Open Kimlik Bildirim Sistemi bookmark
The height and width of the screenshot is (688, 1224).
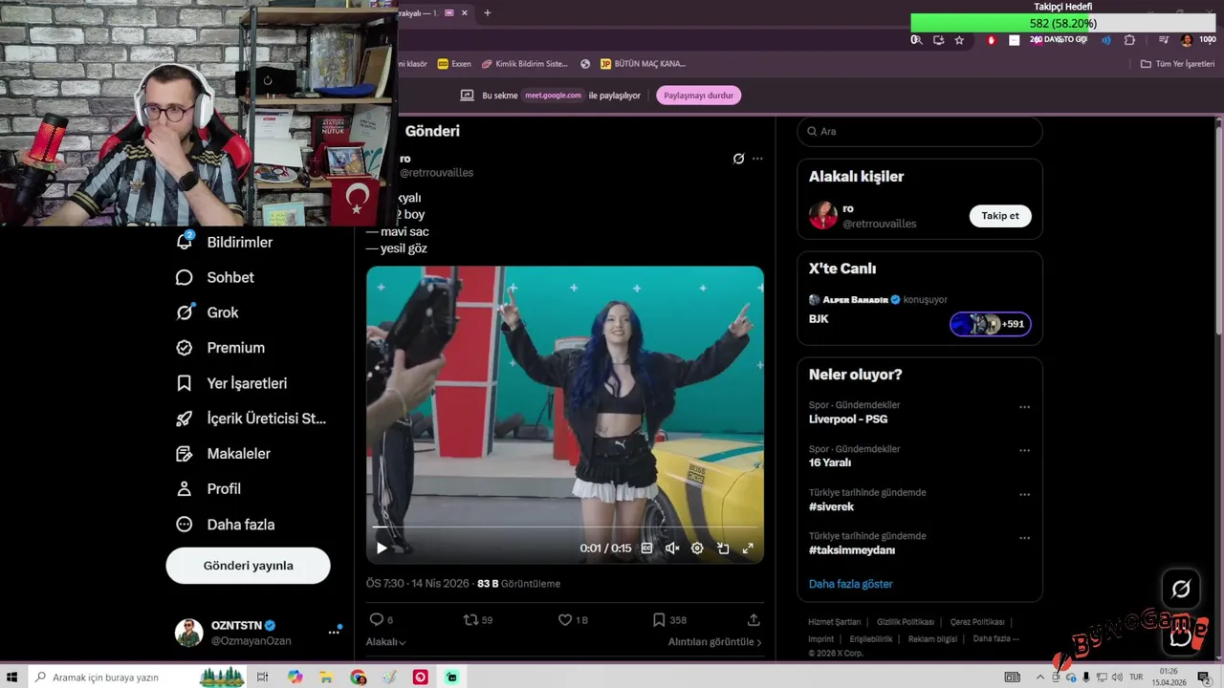[524, 64]
